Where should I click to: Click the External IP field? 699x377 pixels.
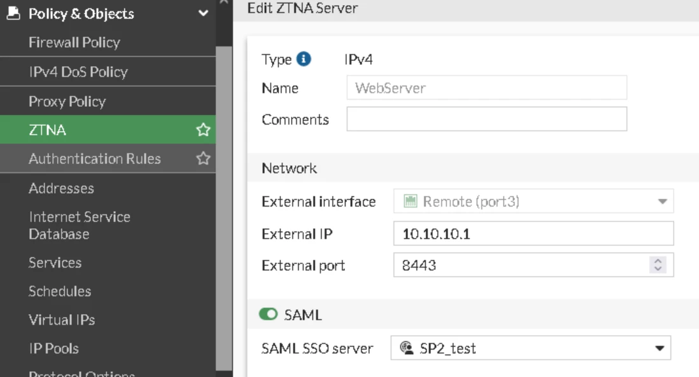[x=533, y=233]
